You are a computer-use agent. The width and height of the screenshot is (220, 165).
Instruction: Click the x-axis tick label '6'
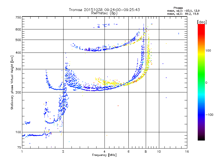pyautogui.click(x=128, y=152)
